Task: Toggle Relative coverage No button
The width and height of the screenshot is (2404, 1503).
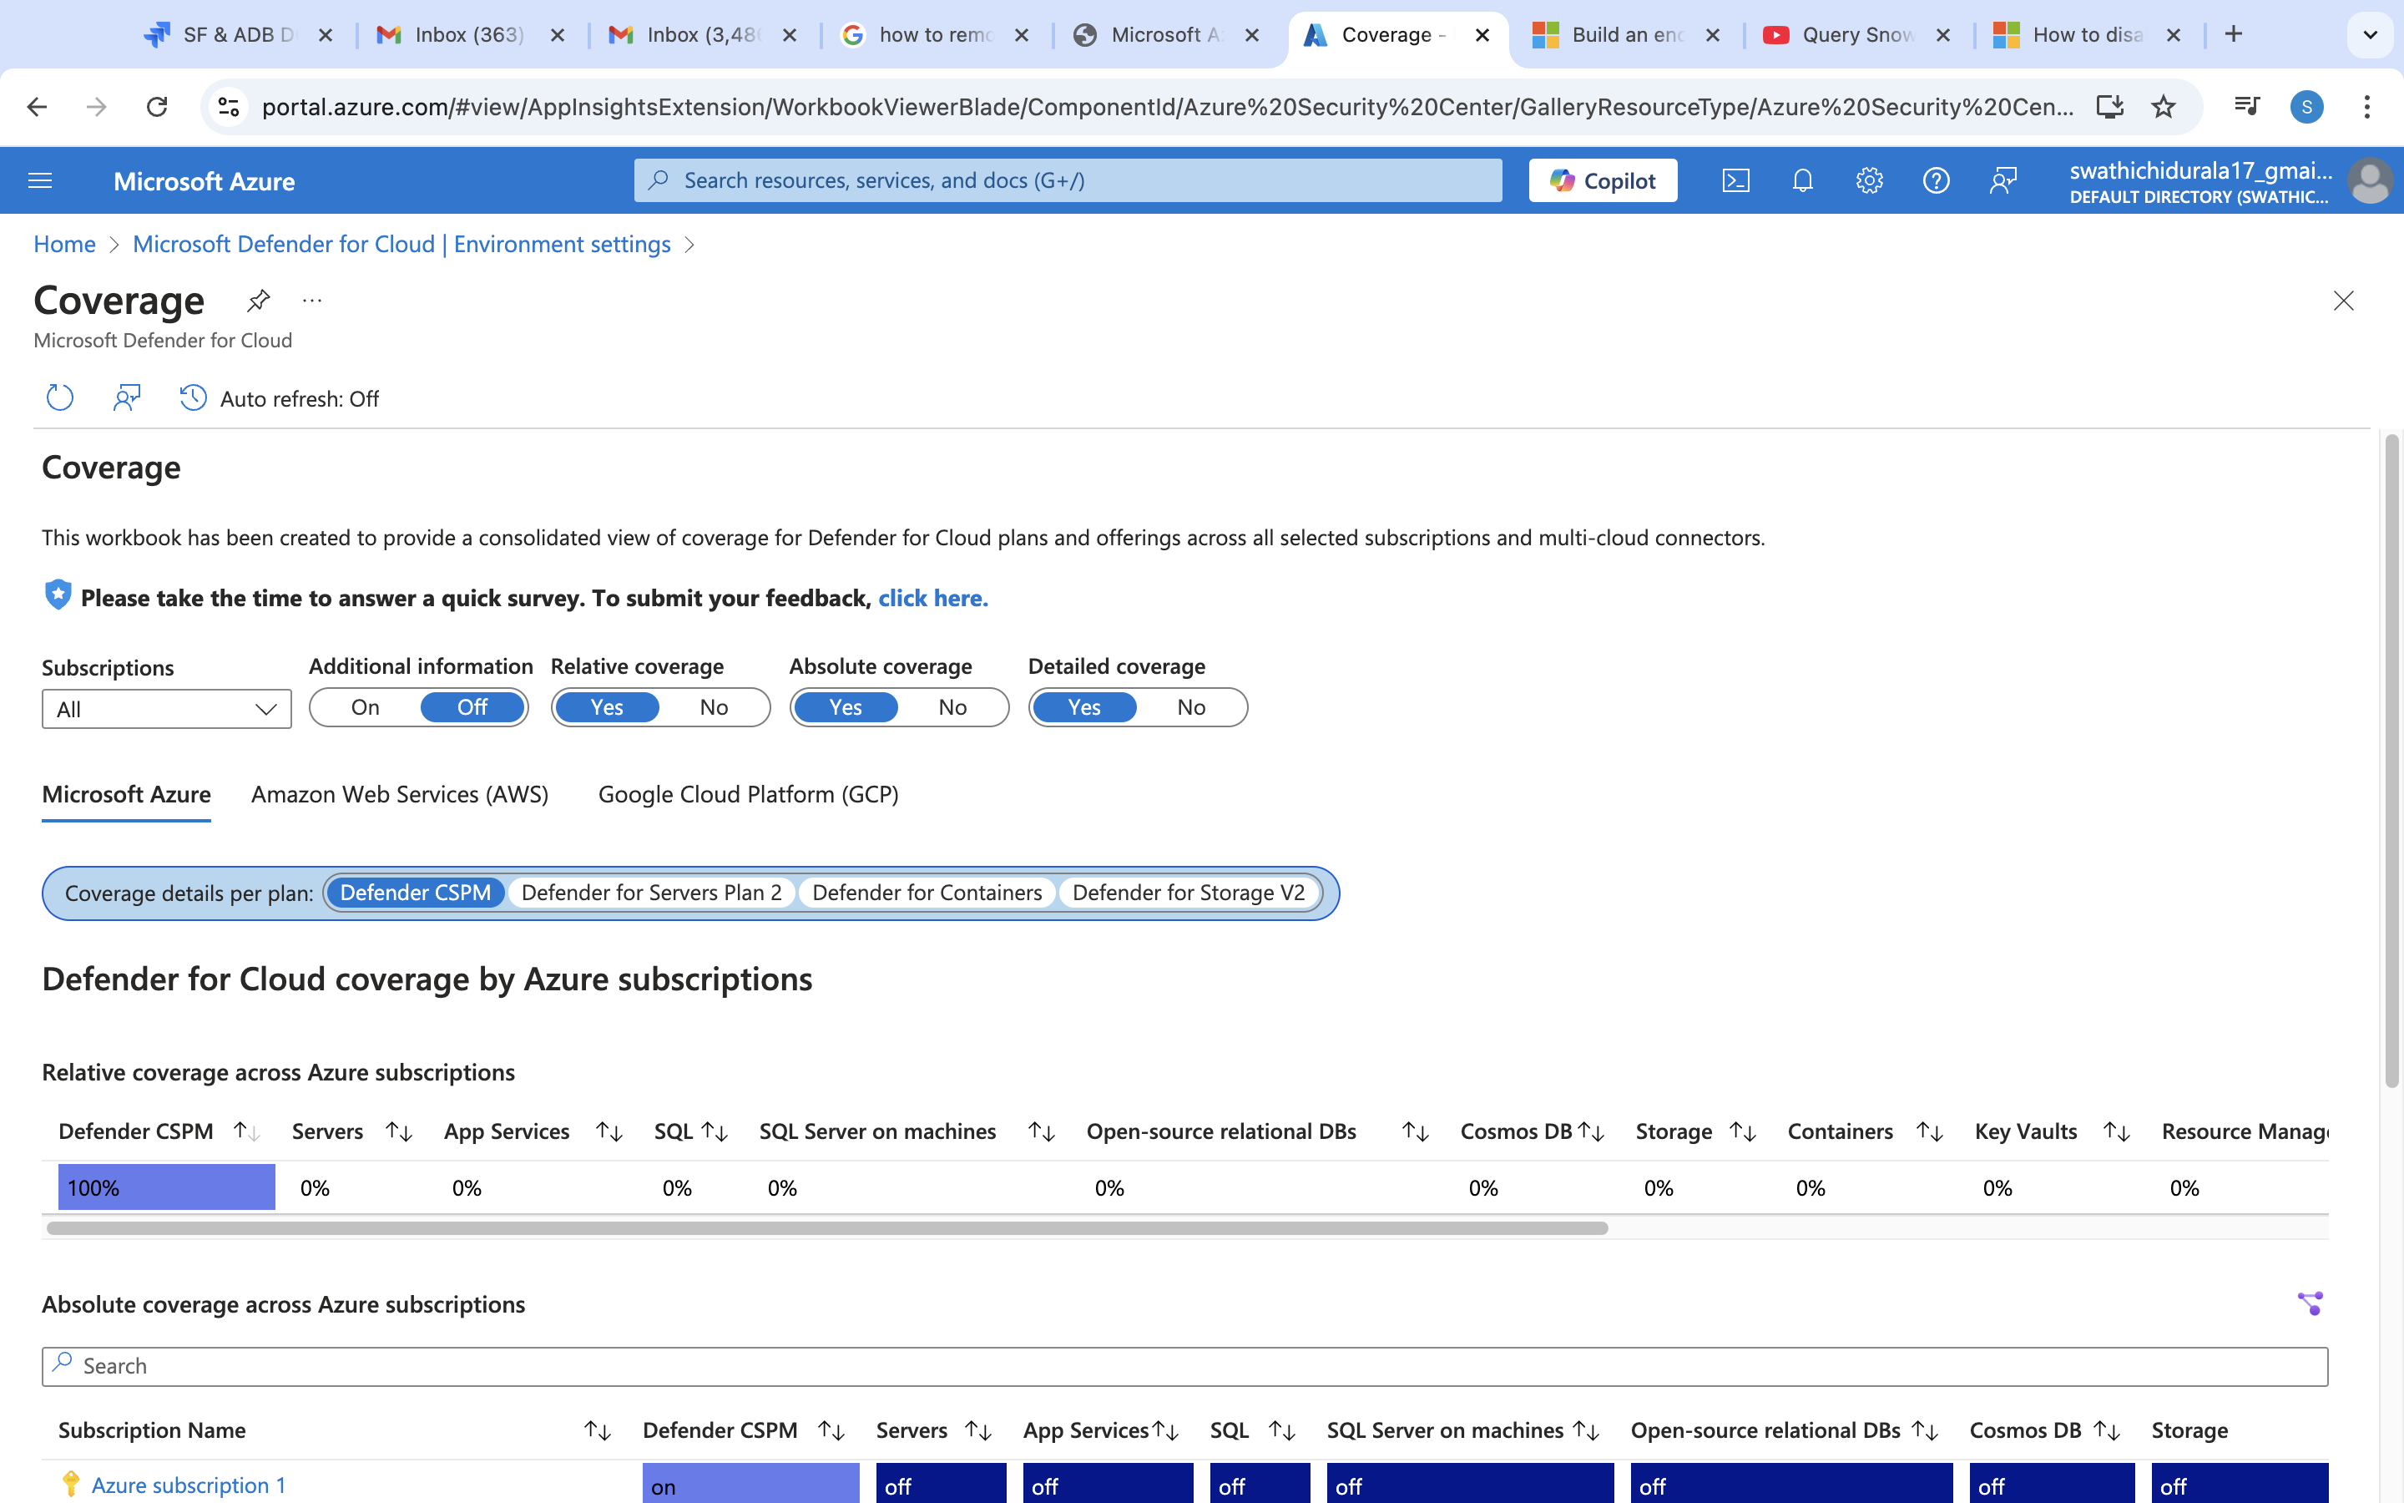Action: tap(713, 706)
